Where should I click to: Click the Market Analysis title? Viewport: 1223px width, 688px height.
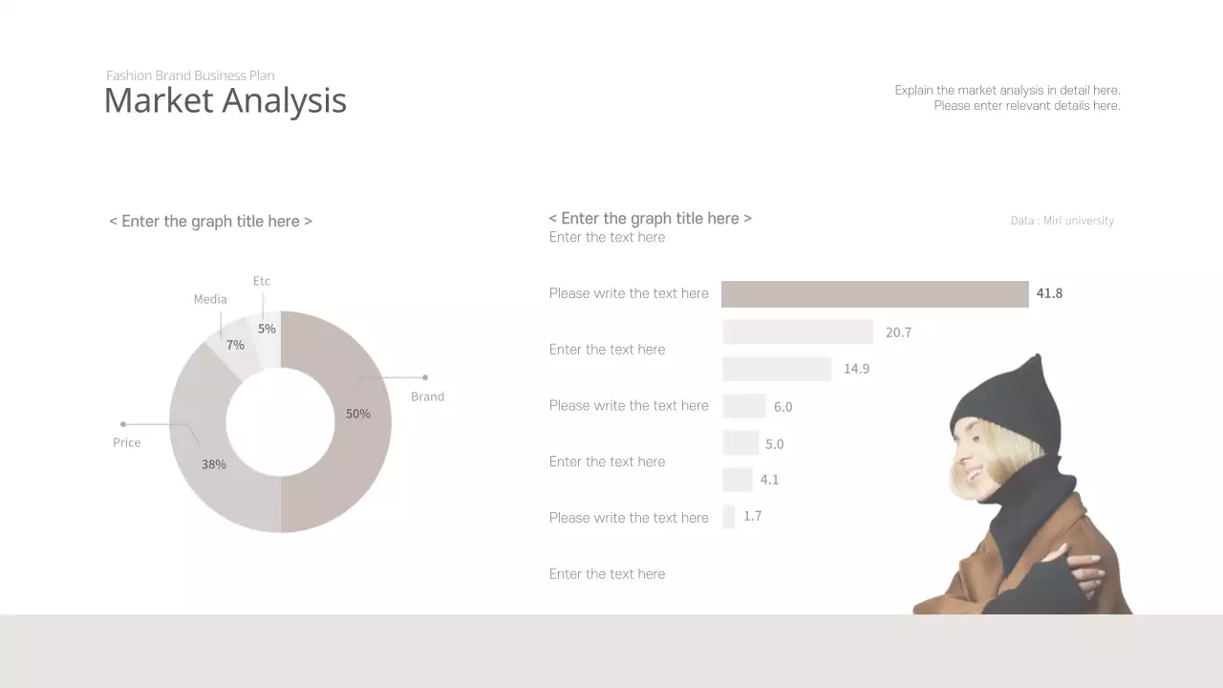225,100
